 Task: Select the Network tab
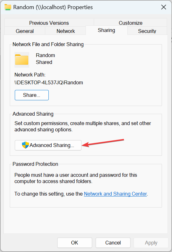[66, 31]
